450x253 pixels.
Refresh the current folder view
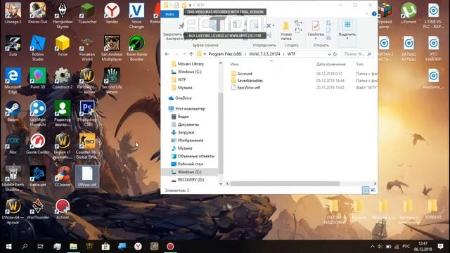(x=335, y=54)
